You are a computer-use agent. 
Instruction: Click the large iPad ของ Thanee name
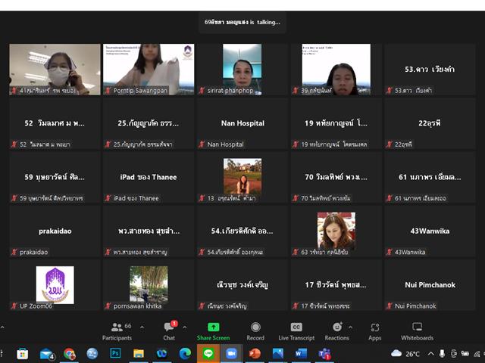tap(149, 177)
